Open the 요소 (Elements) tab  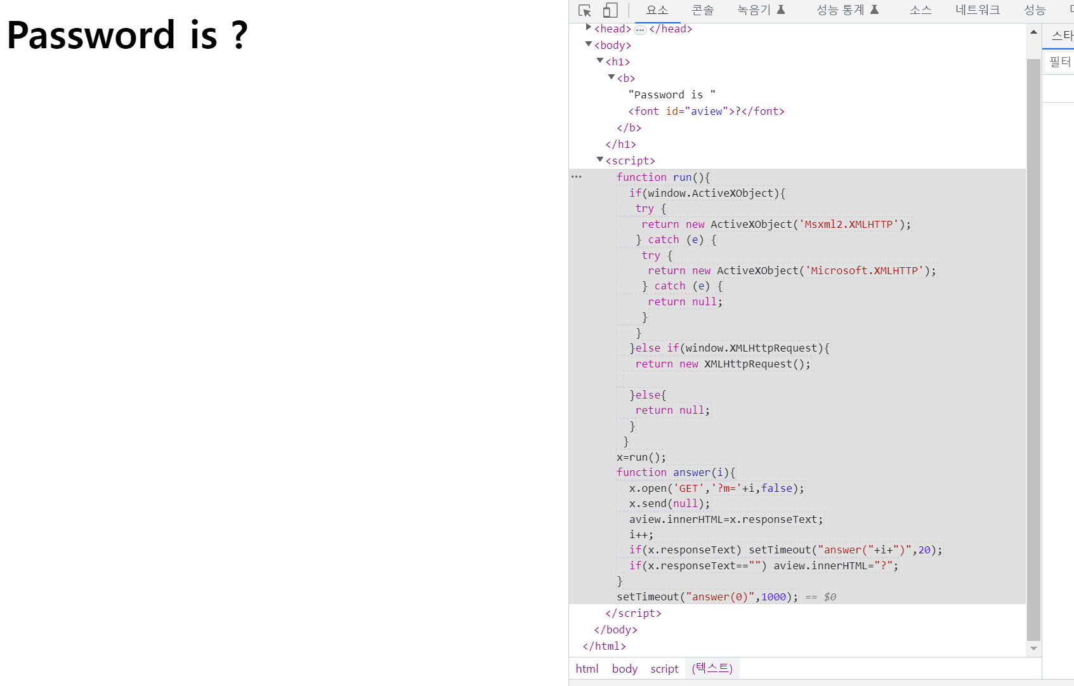click(657, 10)
